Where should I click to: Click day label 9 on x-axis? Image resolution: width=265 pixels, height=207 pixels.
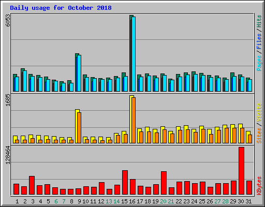point(79,201)
